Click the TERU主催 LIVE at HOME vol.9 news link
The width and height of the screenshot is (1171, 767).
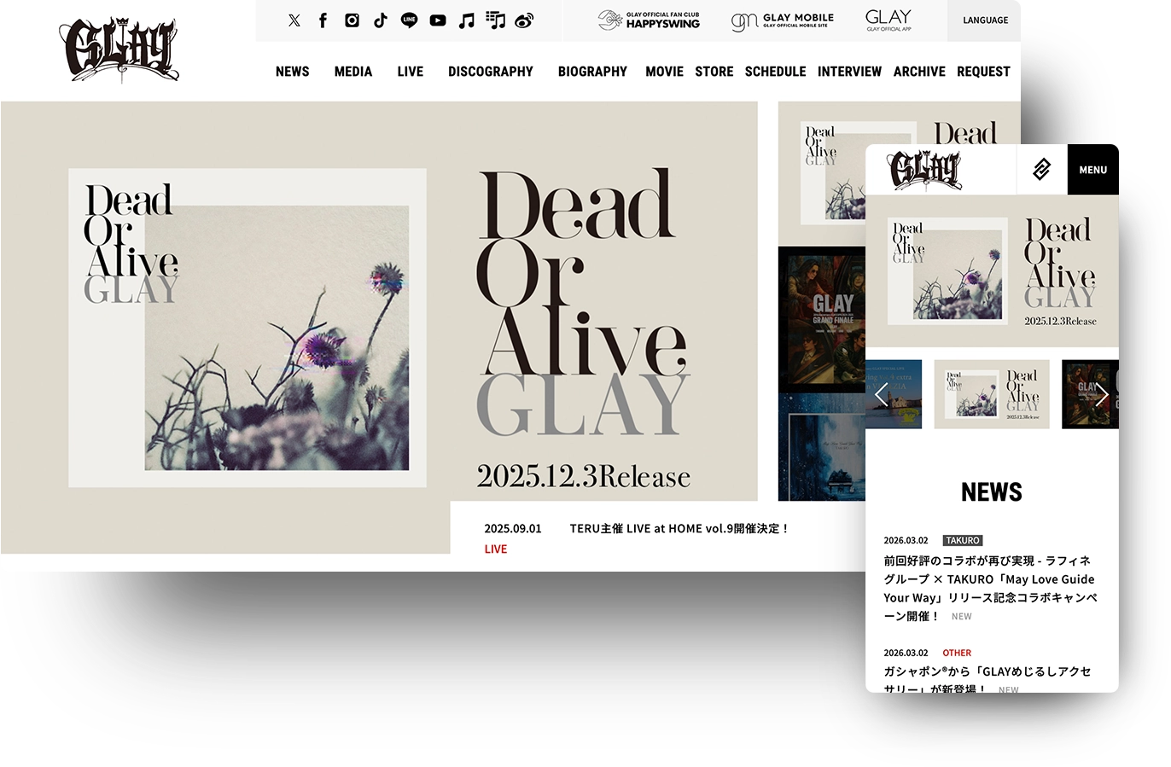(x=680, y=528)
